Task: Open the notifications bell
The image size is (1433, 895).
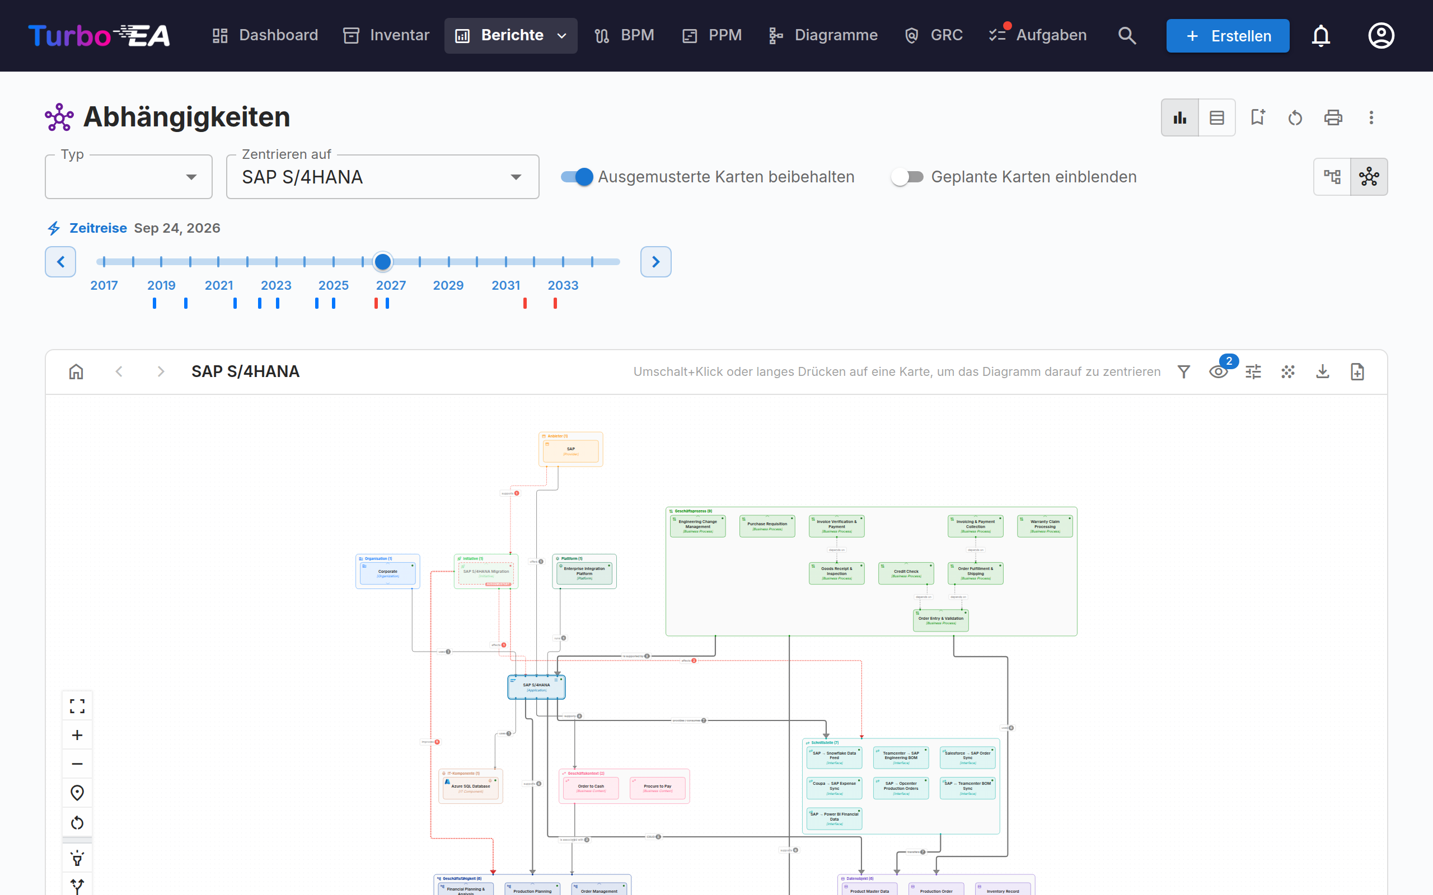Action: (x=1320, y=35)
